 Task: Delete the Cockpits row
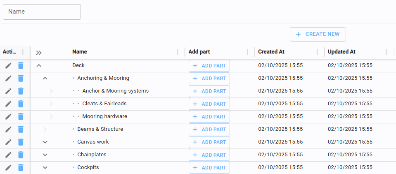coord(21,167)
